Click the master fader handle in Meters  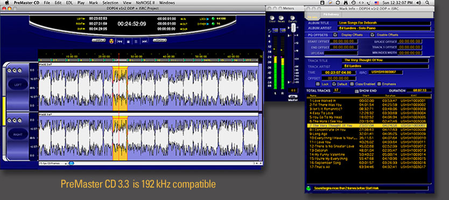coord(293,28)
